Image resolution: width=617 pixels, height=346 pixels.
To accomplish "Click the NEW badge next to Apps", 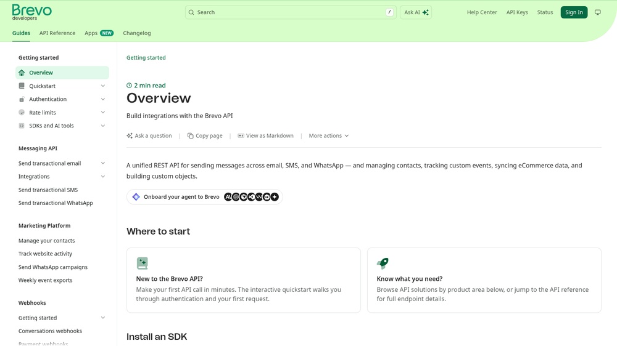I will [107, 33].
